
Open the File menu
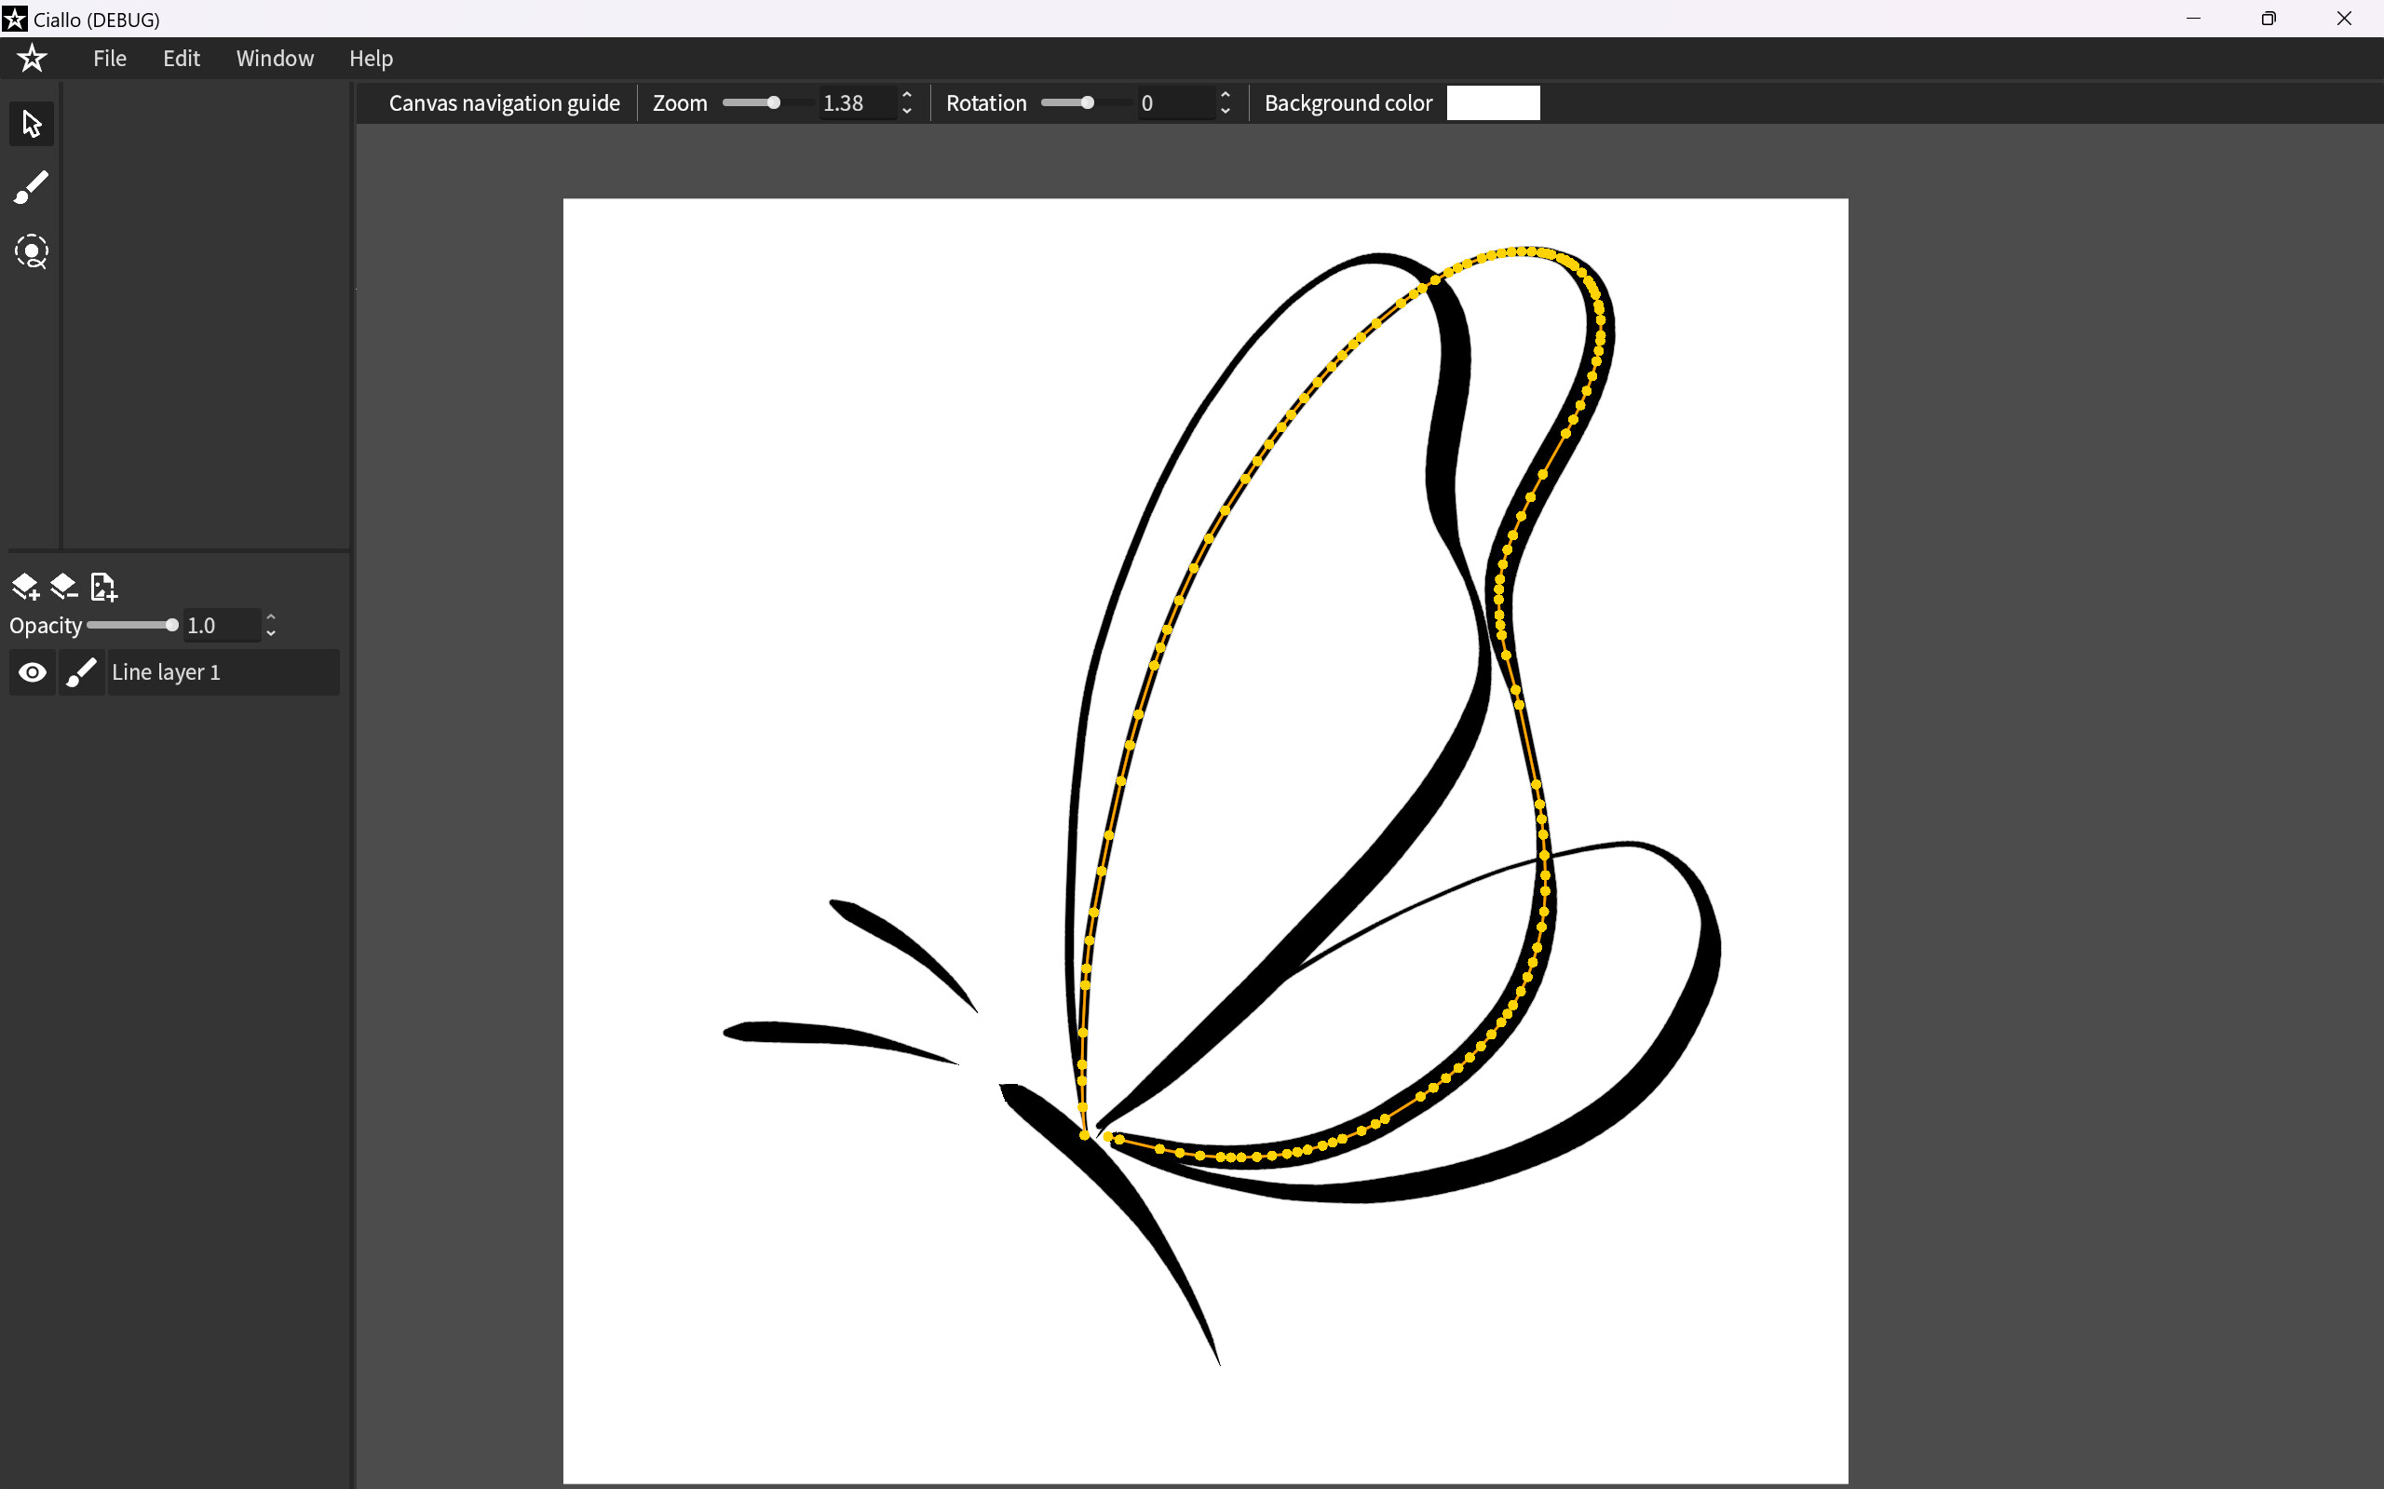(109, 58)
